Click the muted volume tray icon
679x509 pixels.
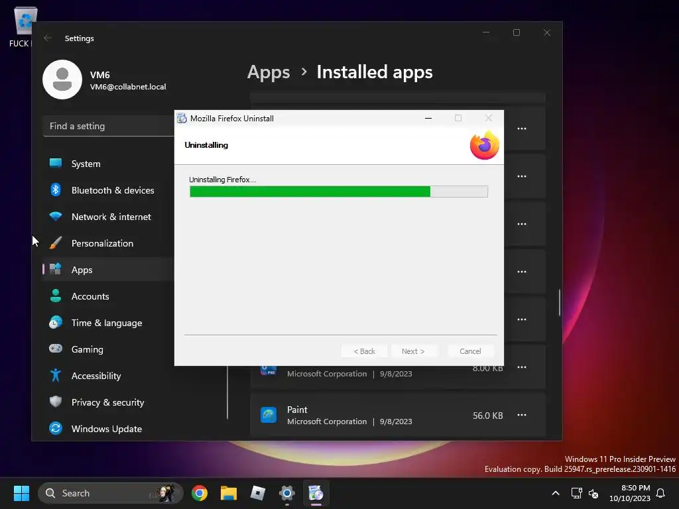pyautogui.click(x=593, y=493)
